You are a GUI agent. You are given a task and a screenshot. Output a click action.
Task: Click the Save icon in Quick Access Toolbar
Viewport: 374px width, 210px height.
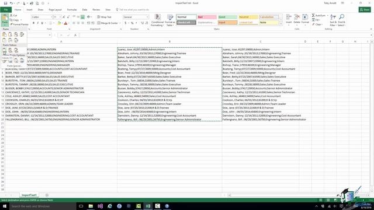click(x=5, y=3)
